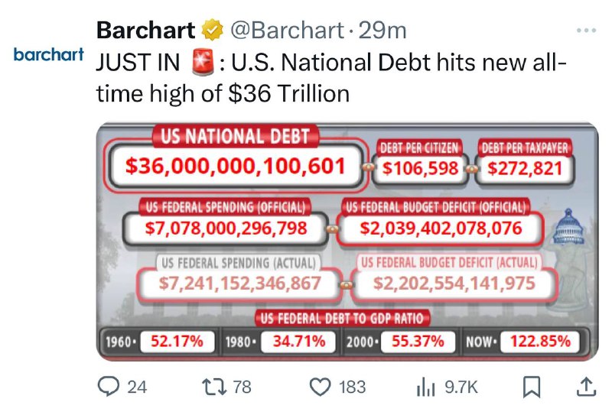Click the red siren emoji
This screenshot has height=418, width=612.
pos(203,63)
